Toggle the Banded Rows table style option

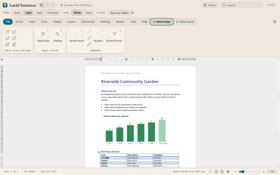7,44
